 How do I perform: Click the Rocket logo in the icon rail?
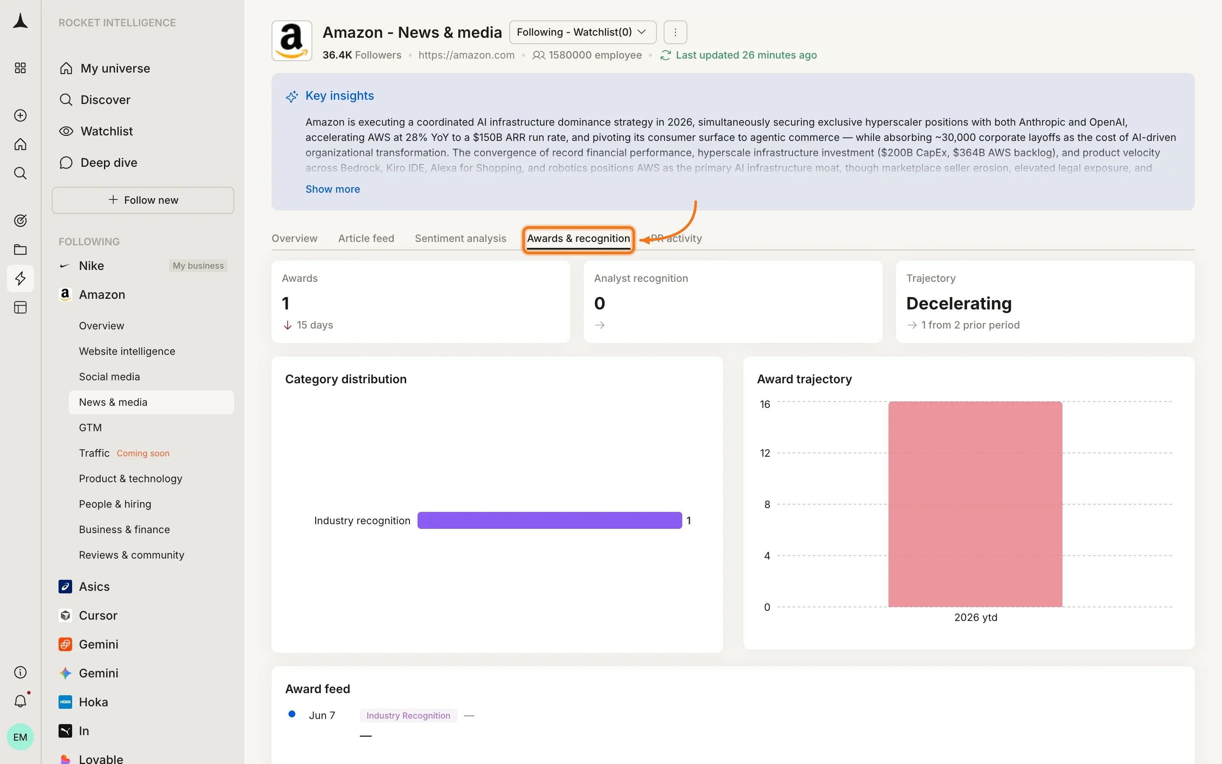20,21
